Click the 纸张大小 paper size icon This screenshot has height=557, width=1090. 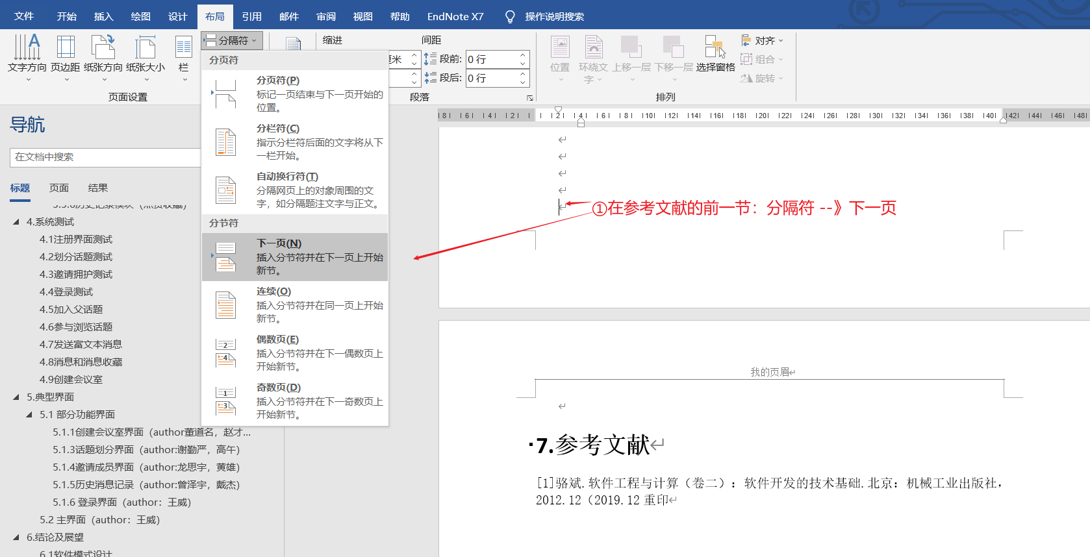145,47
